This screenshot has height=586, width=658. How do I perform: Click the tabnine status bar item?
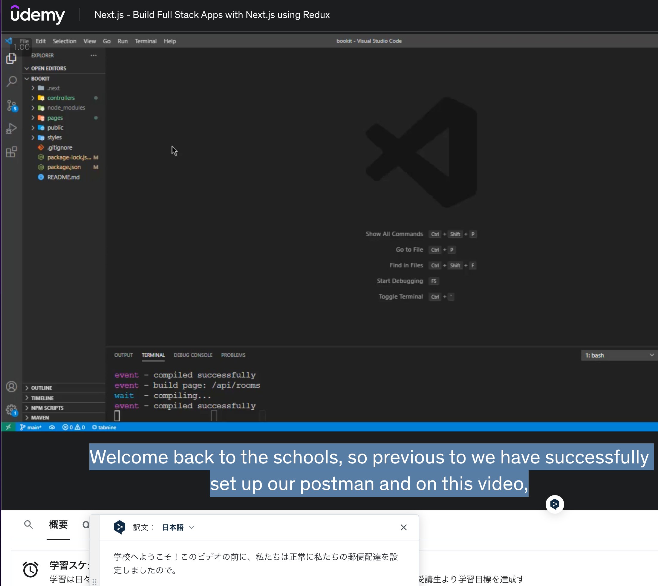(104, 427)
